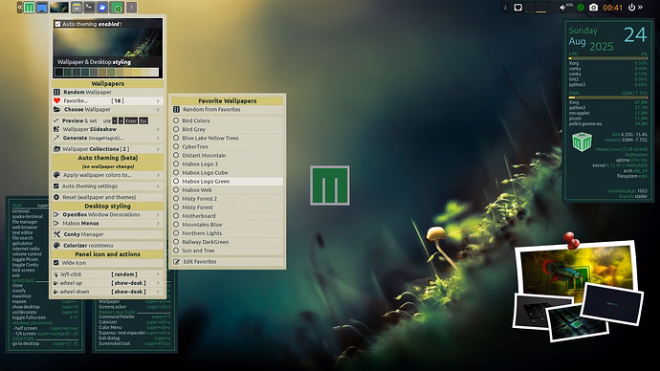Image resolution: width=660 pixels, height=371 pixels.
Task: Expand the Favorite submenu arrow
Action: click(158, 101)
